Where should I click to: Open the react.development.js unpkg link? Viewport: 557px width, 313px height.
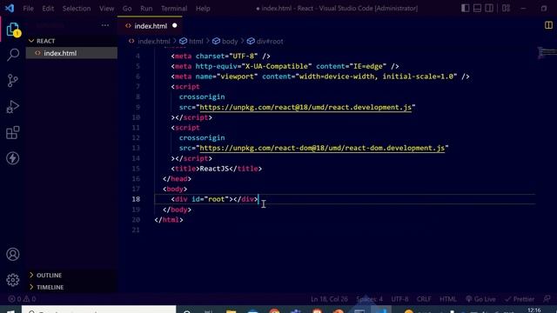coord(305,107)
